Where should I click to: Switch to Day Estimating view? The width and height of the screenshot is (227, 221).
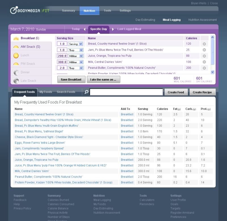[145, 20]
